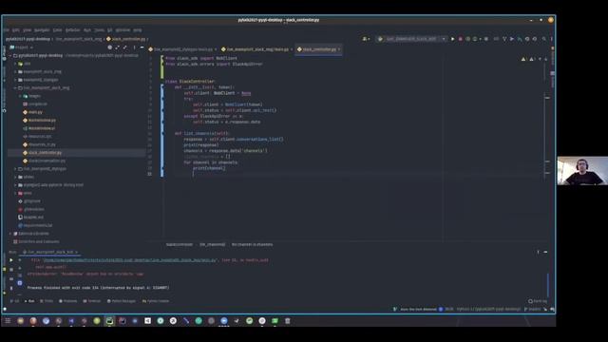The height and width of the screenshot is (342, 608).
Task: Open the Git menu
Action: [x=110, y=29]
